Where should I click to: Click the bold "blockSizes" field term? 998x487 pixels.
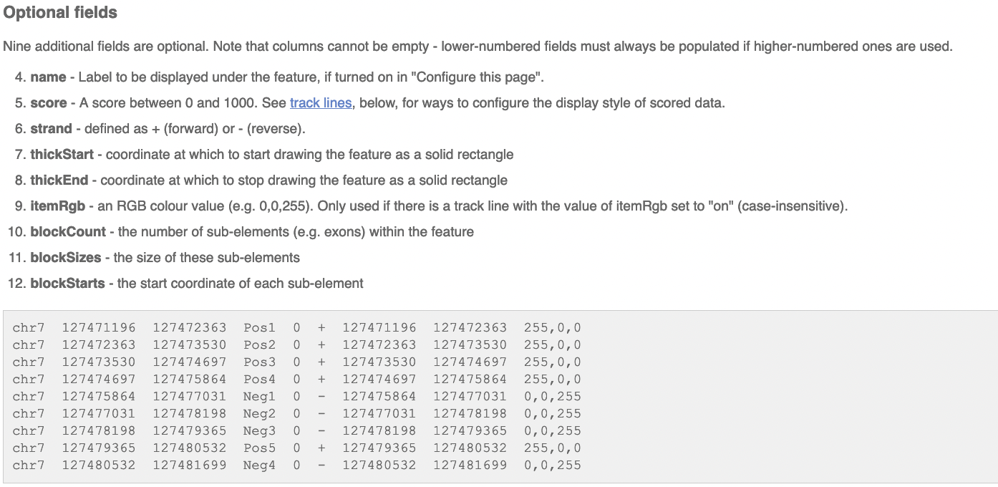[66, 257]
